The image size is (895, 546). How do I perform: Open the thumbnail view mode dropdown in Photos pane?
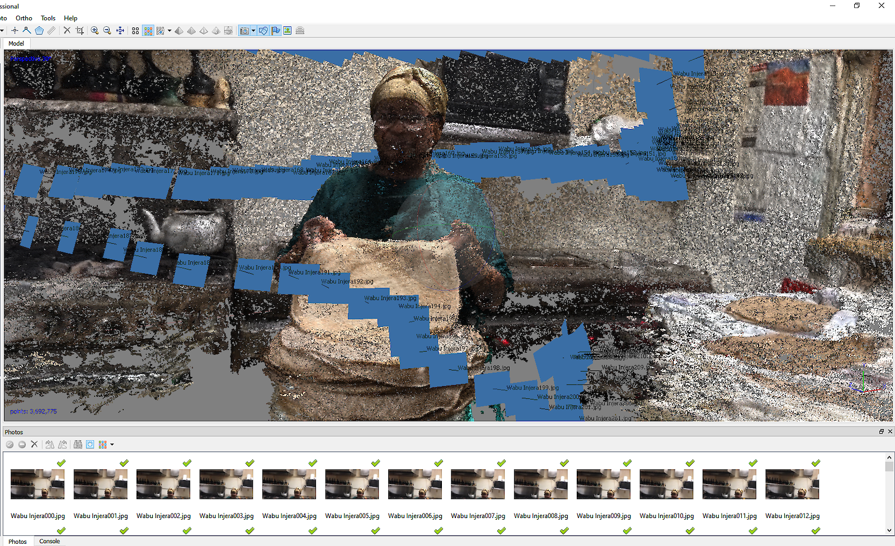click(112, 445)
